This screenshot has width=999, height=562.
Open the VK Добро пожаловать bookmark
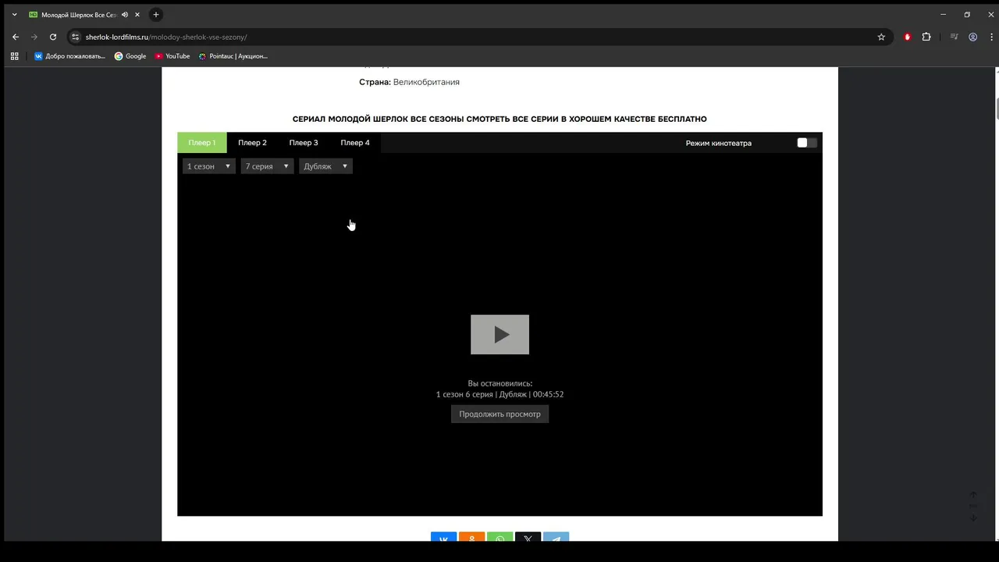69,56
